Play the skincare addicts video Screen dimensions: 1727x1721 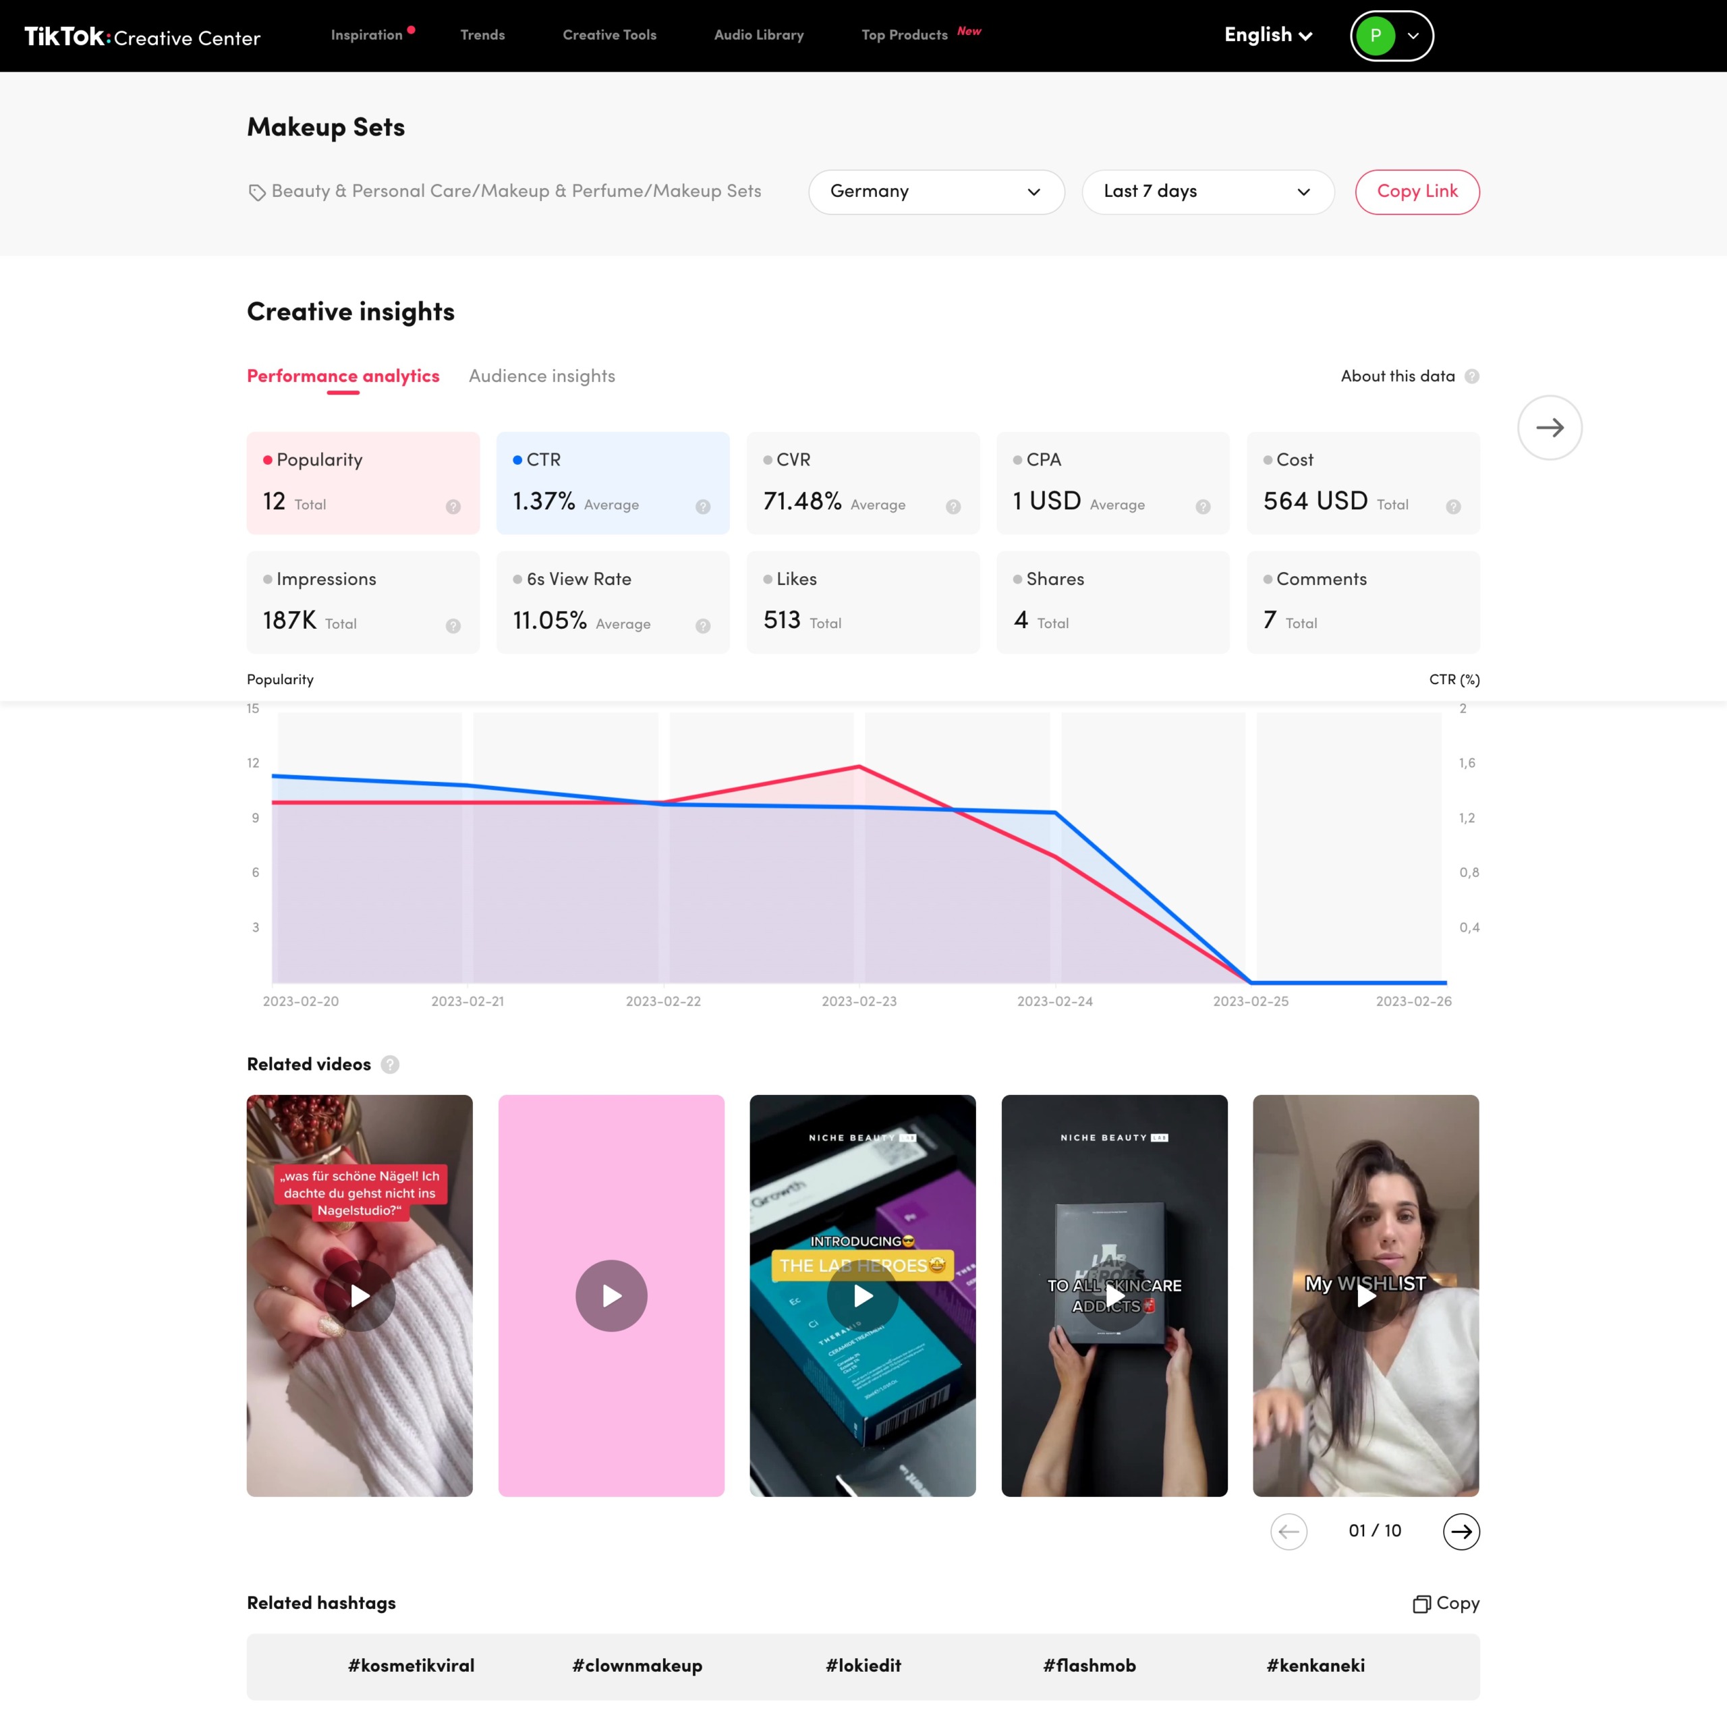(1114, 1295)
